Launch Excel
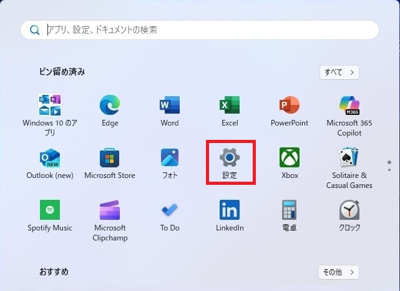Image resolution: width=400 pixels, height=291 pixels. [230, 105]
